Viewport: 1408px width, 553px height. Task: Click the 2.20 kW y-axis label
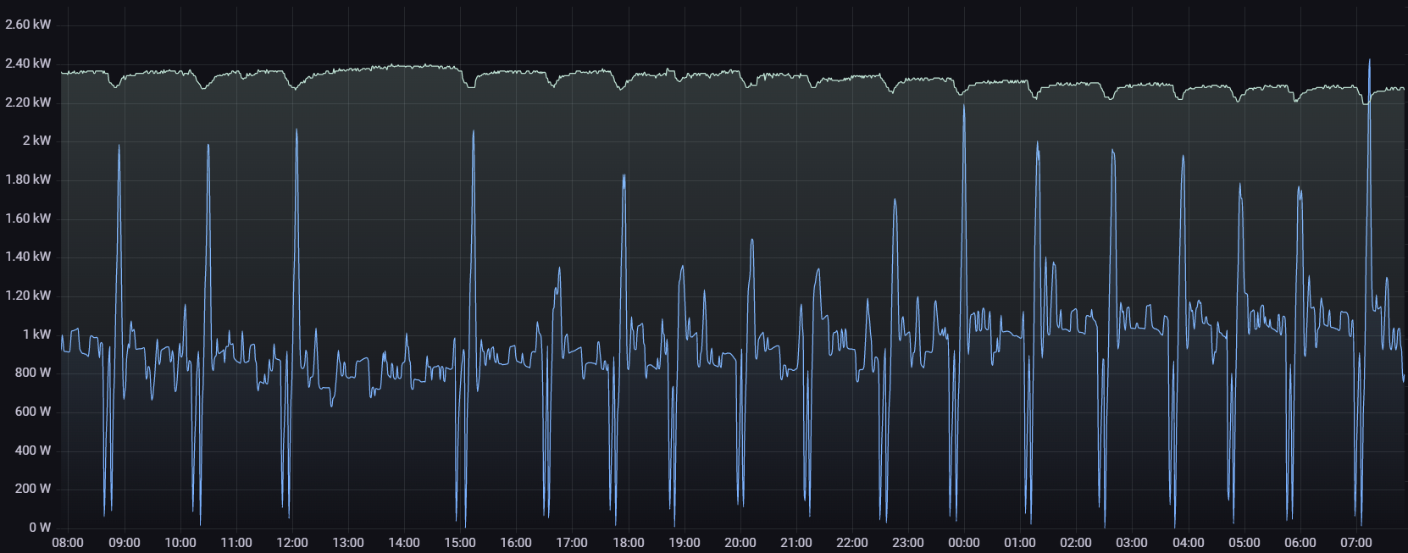click(28, 102)
